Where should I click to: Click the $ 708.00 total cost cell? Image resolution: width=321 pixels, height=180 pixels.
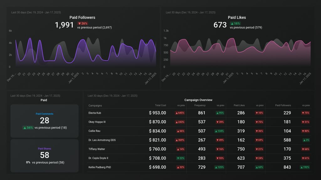tap(157, 158)
